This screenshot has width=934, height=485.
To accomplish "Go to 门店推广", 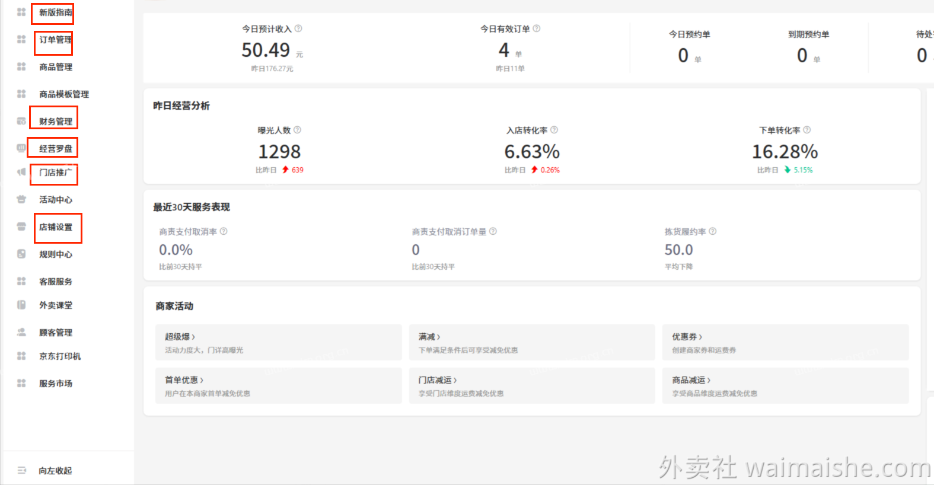I will (x=56, y=173).
